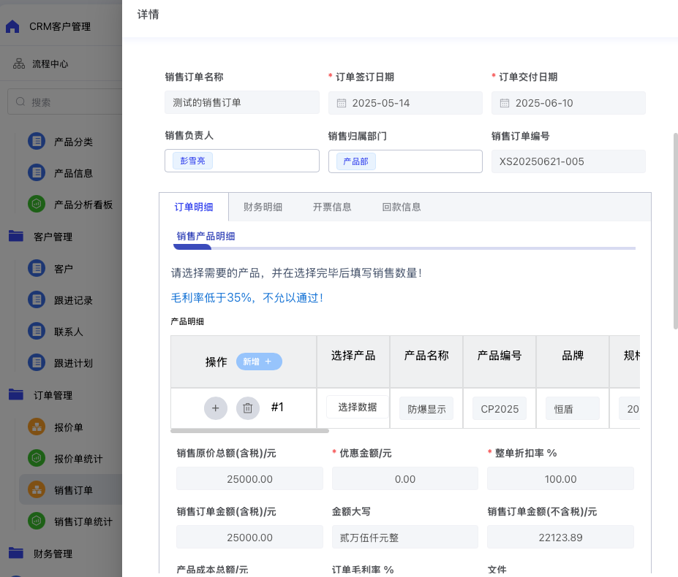Click the 客户 list icon

pos(37,268)
